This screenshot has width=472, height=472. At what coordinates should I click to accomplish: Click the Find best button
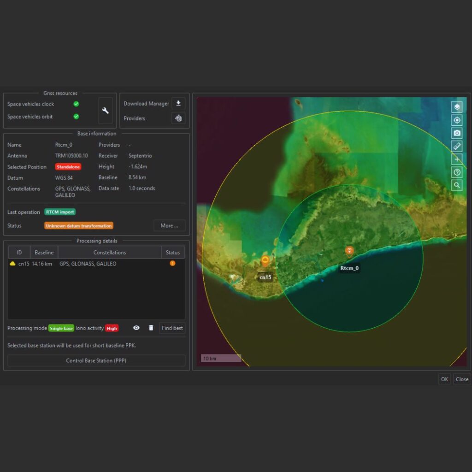pos(172,328)
